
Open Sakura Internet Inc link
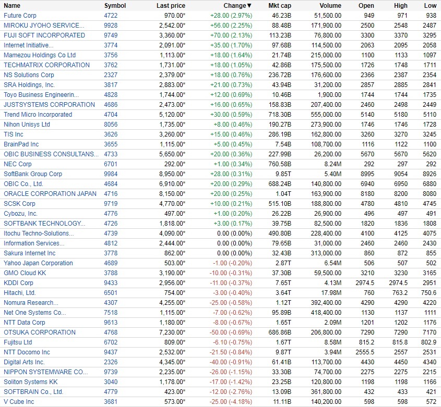point(30,253)
